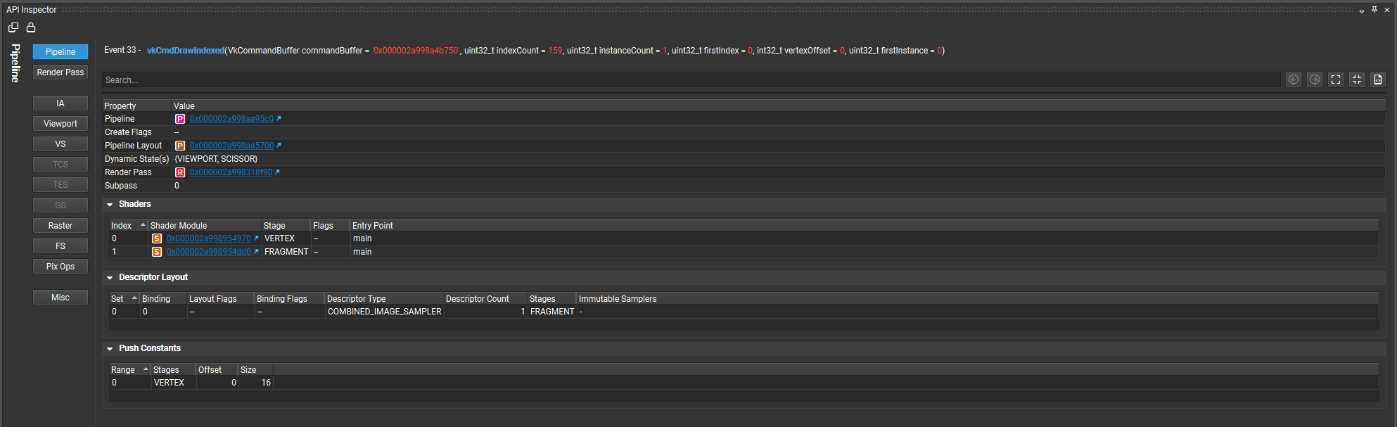This screenshot has width=1397, height=427.
Task: Open pipeline layout link 0x000002a998aa5700
Action: pyautogui.click(x=231, y=146)
